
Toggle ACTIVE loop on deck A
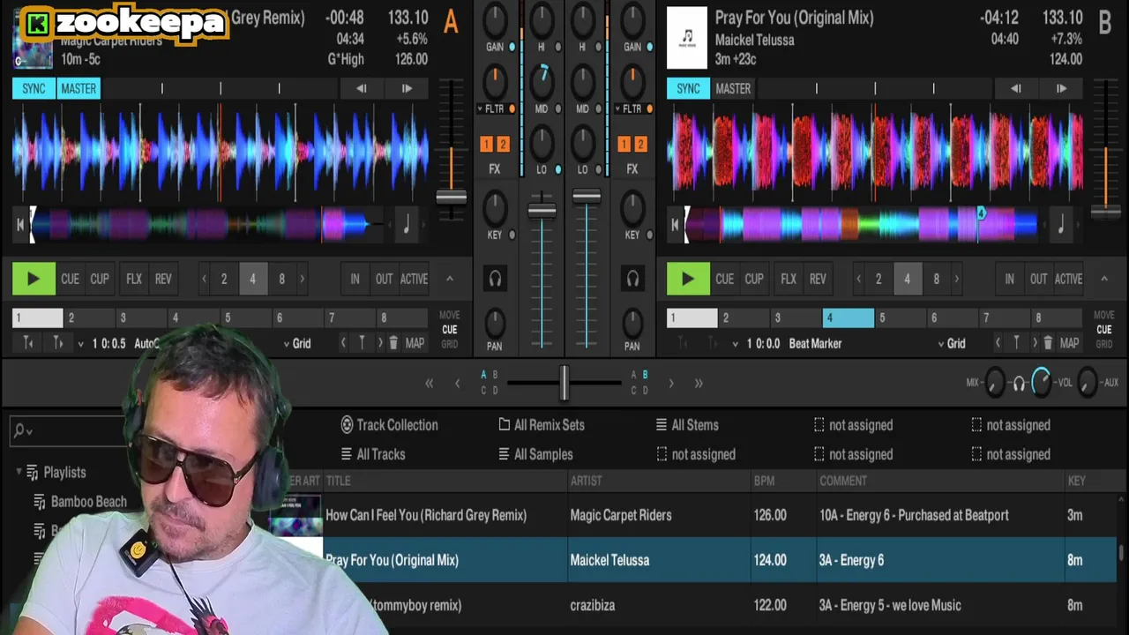pos(414,279)
